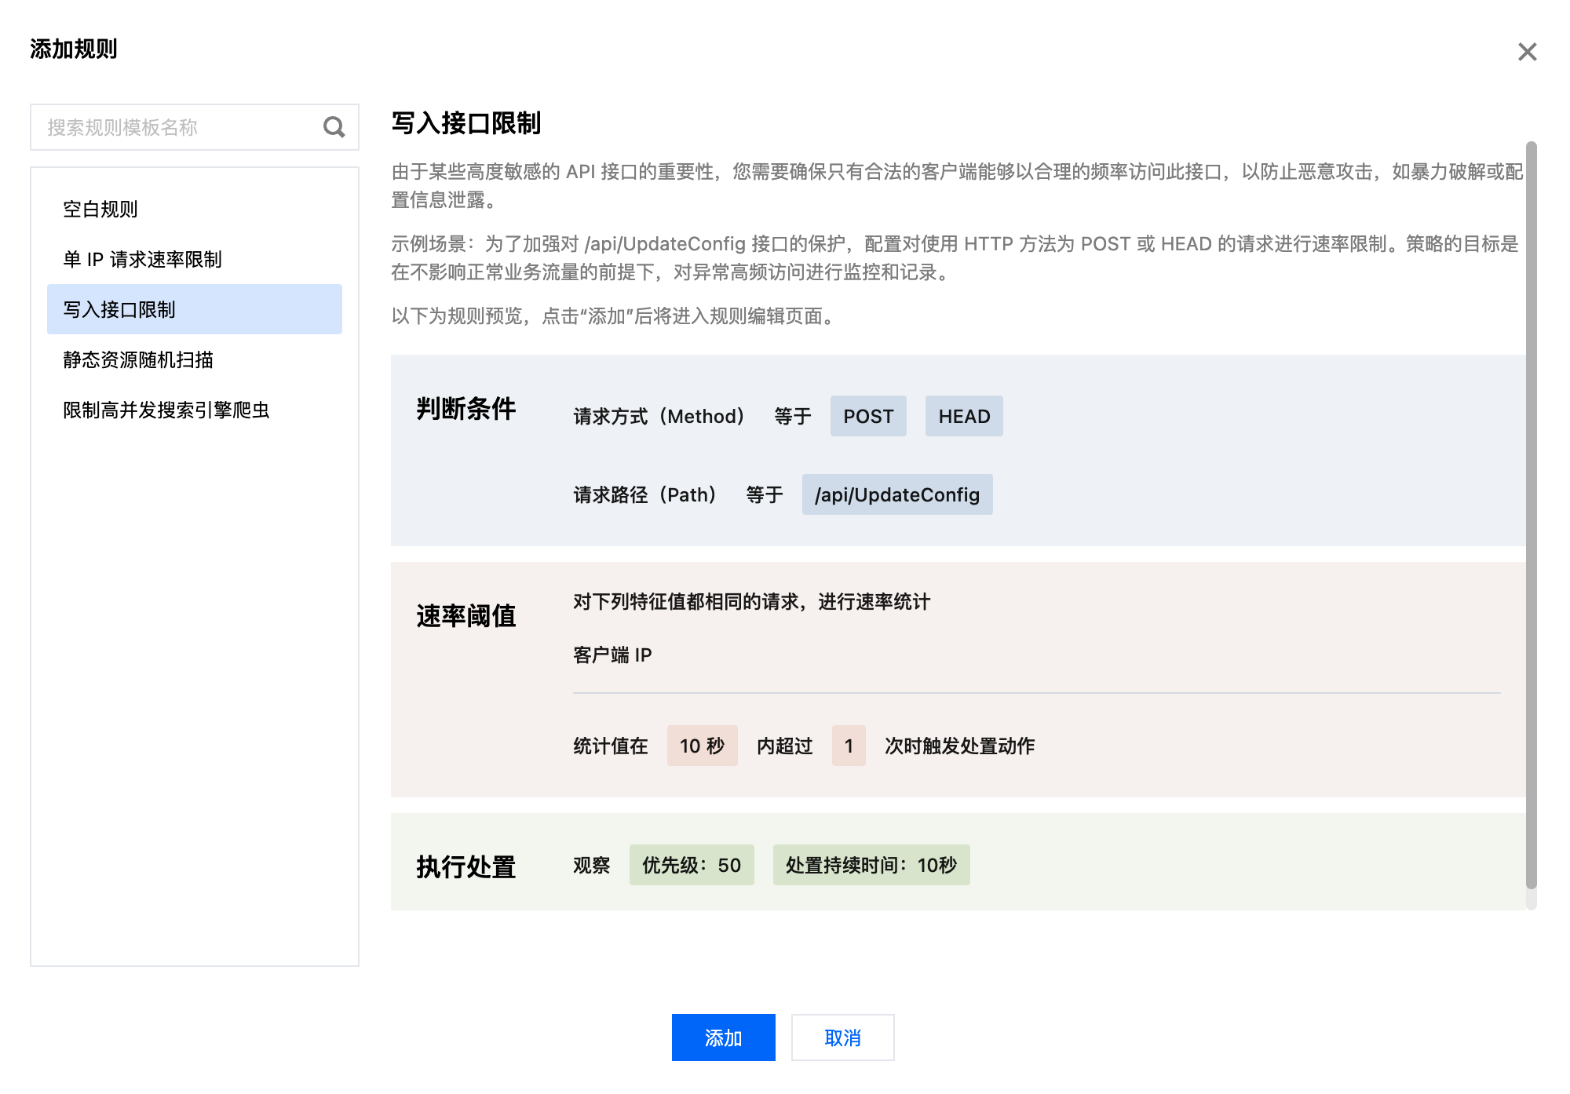The image size is (1570, 1094).
Task: Click the 10 秒 statistics period tag
Action: tap(702, 746)
